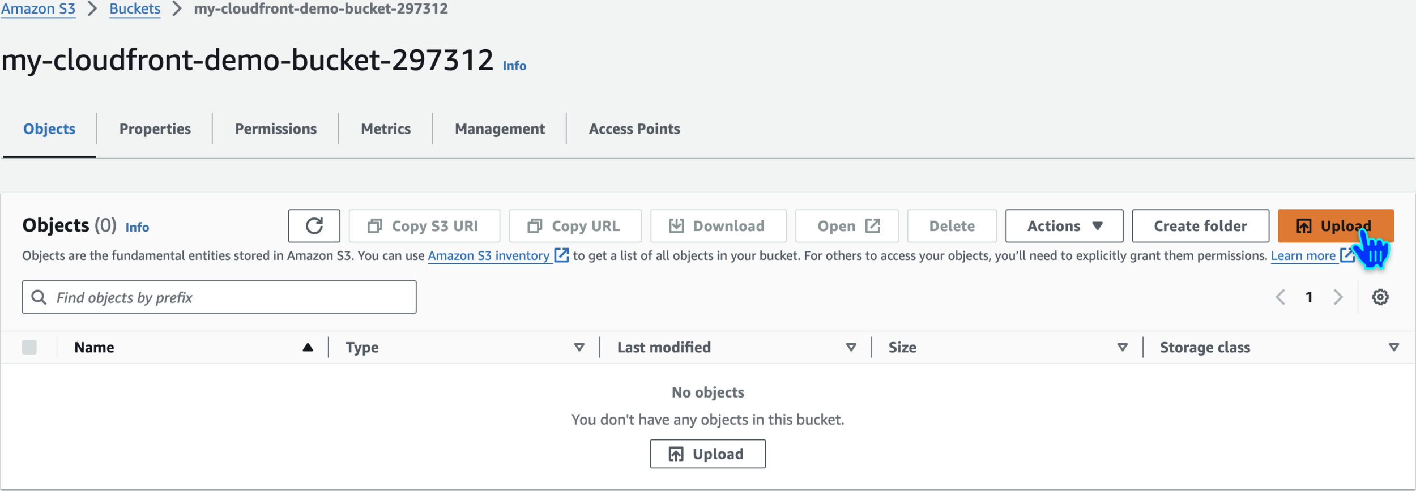Click the Delete button
Image resolution: width=1416 pixels, height=491 pixels.
(952, 226)
